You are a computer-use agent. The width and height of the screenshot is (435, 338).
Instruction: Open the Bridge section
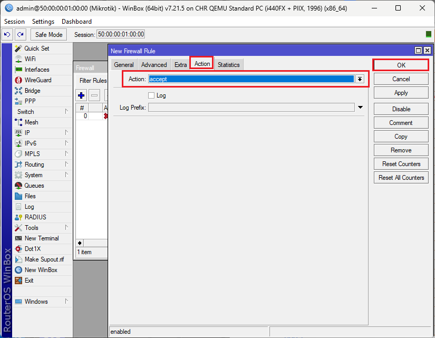(x=32, y=91)
